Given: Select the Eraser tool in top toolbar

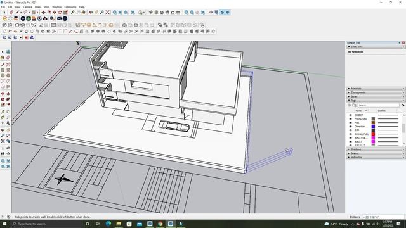Looking at the screenshot, I should [11, 13].
